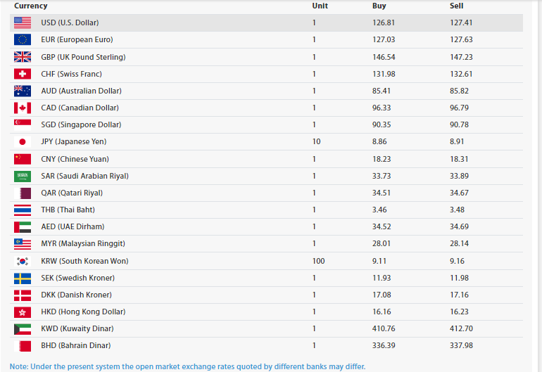Click the Australian flag icon

pos(23,91)
